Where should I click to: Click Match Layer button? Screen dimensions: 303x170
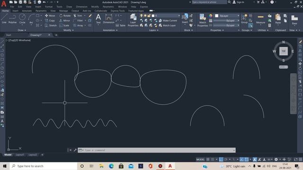(167, 25)
